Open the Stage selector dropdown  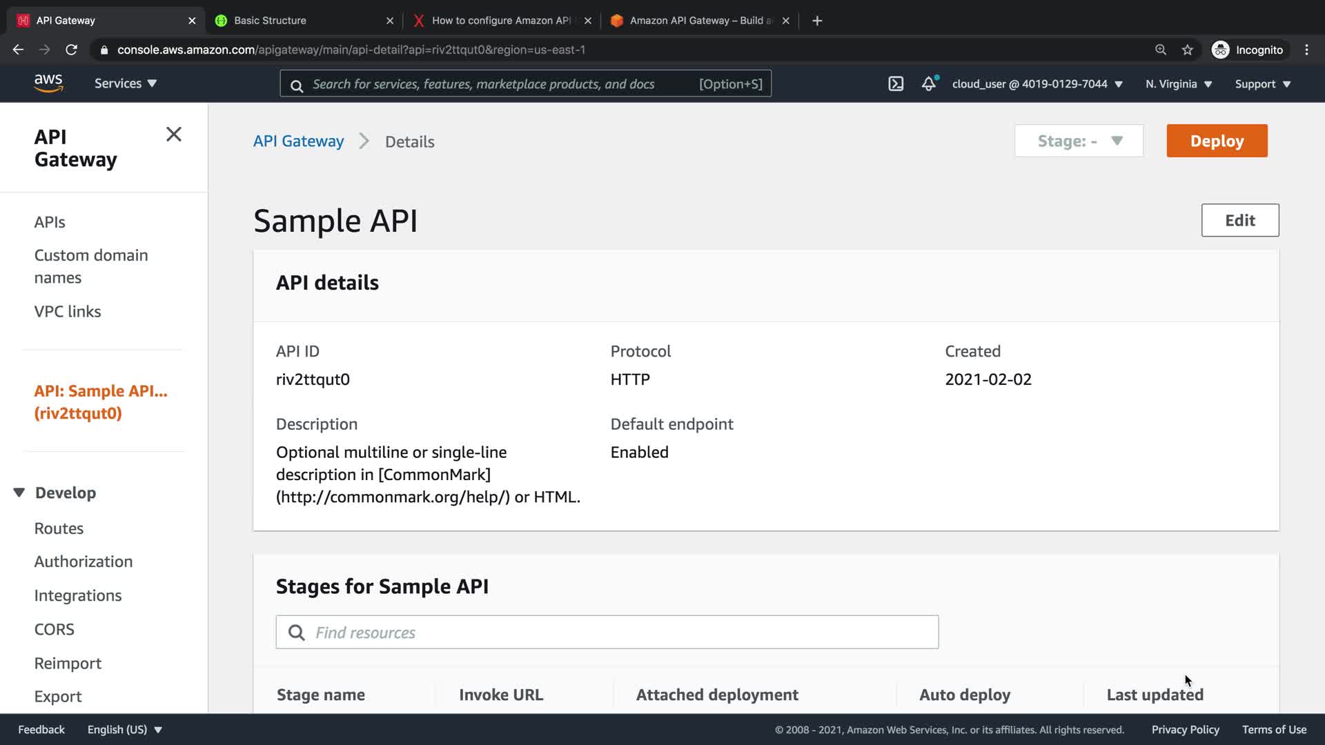tap(1079, 141)
